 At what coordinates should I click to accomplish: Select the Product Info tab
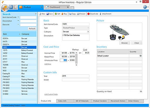click(x=48, y=101)
